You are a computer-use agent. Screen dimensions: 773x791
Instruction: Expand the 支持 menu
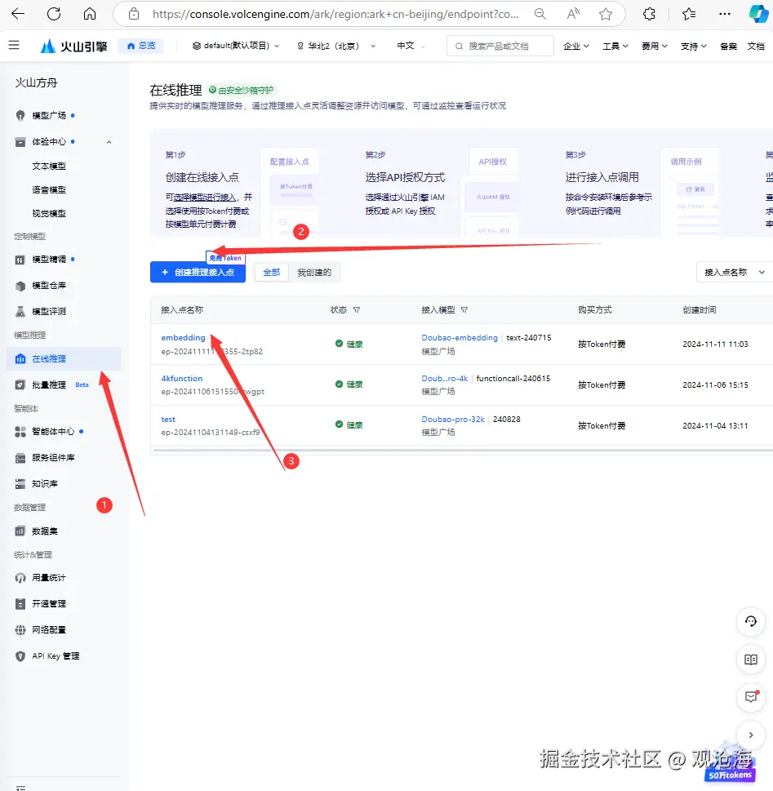click(x=693, y=46)
